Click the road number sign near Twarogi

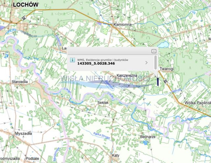pos(165,81)
